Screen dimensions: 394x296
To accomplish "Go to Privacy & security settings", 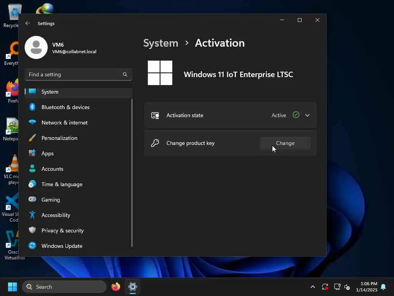I will [x=78, y=230].
